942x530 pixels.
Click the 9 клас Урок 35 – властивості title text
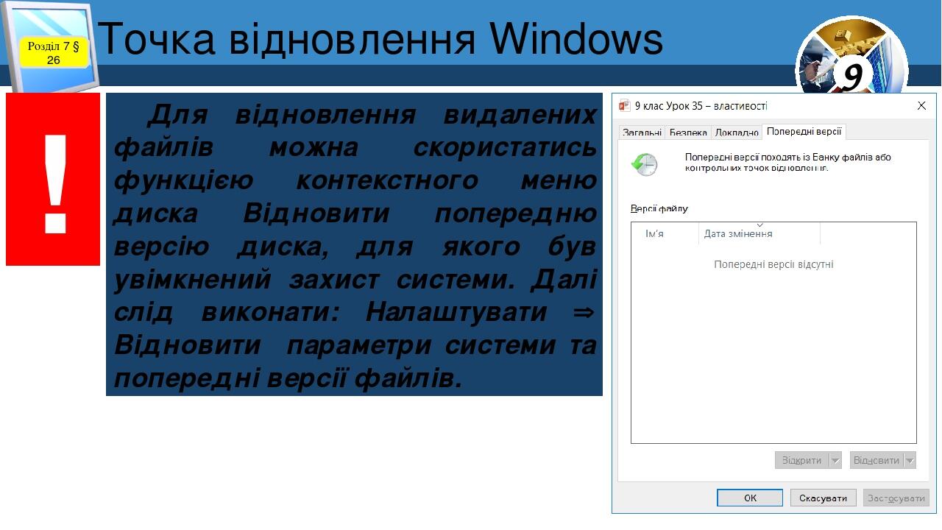coord(701,106)
